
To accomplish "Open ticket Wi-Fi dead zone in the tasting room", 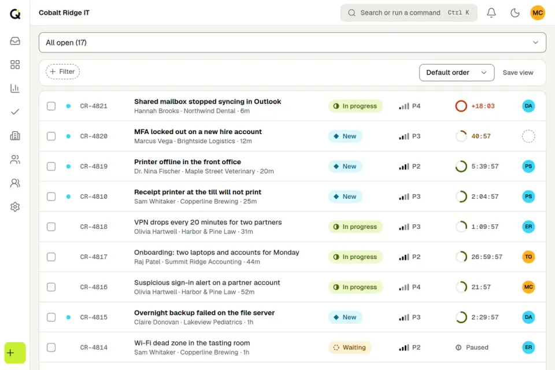I will 192,343.
